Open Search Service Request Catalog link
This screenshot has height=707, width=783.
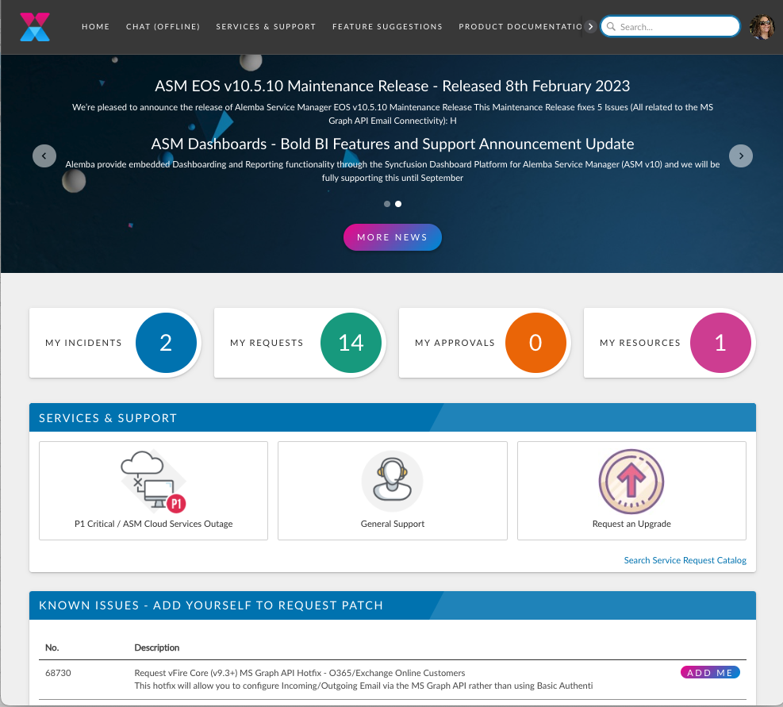685,560
